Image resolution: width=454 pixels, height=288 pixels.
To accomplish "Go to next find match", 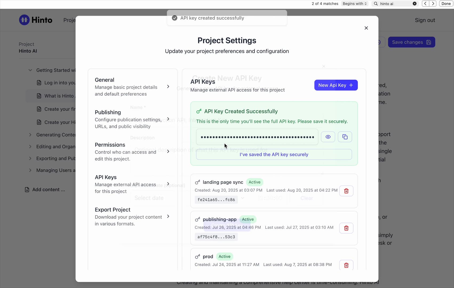I will point(433,3).
